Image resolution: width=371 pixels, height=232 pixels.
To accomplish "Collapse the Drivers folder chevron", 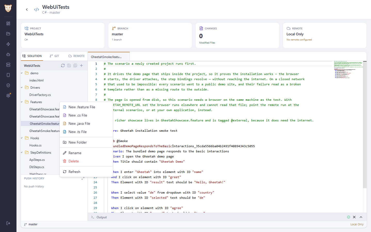I will tap(22, 88).
